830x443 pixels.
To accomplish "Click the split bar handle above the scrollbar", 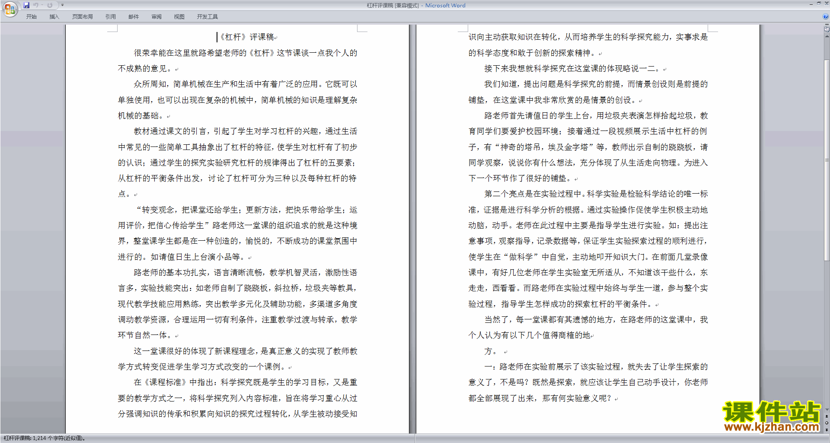I will [827, 24].
